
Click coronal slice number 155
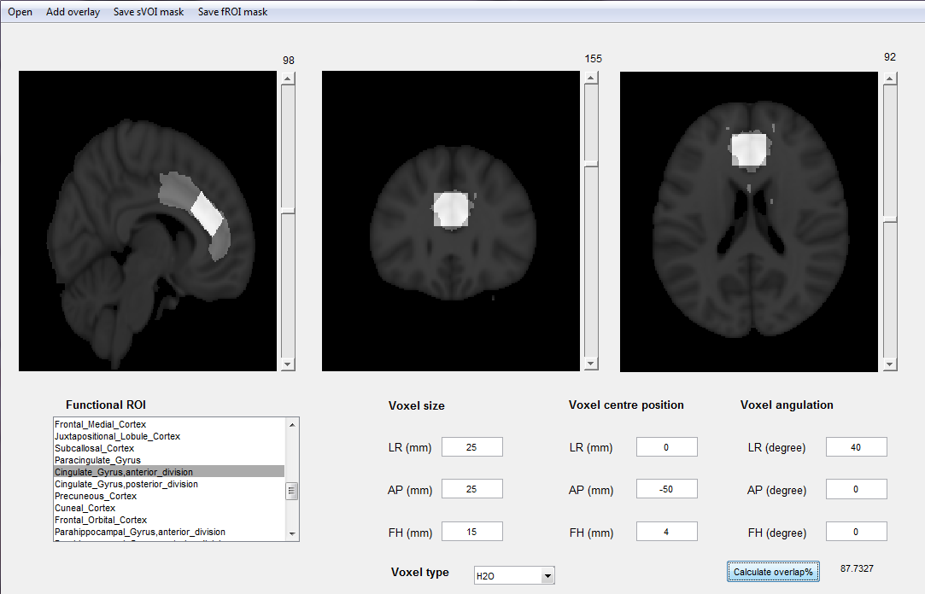coord(594,59)
